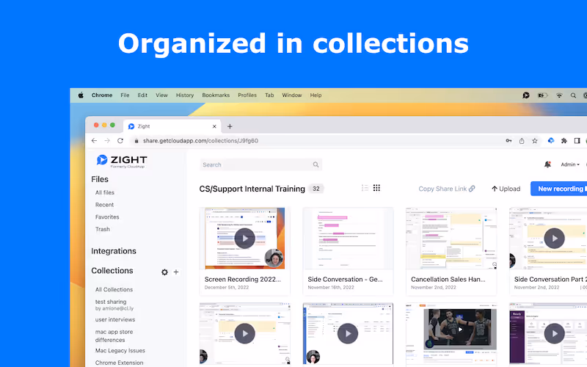
Task: Open the Window menu
Action: click(x=292, y=95)
